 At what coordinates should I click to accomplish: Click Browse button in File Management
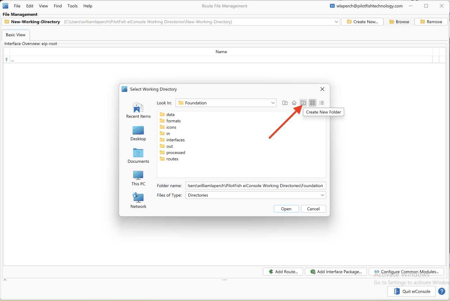399,22
